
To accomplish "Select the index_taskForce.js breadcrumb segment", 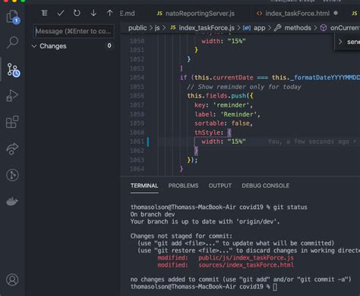I will [x=203, y=28].
